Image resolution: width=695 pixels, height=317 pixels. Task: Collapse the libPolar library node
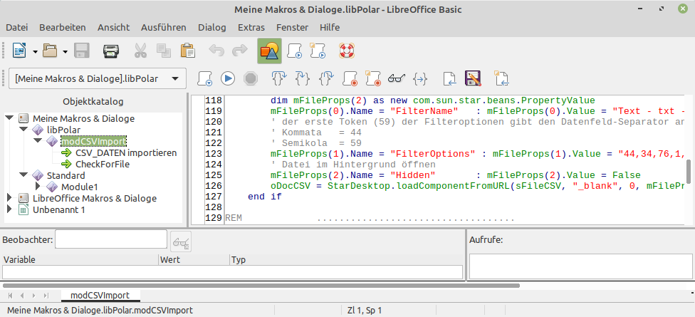click(x=23, y=130)
